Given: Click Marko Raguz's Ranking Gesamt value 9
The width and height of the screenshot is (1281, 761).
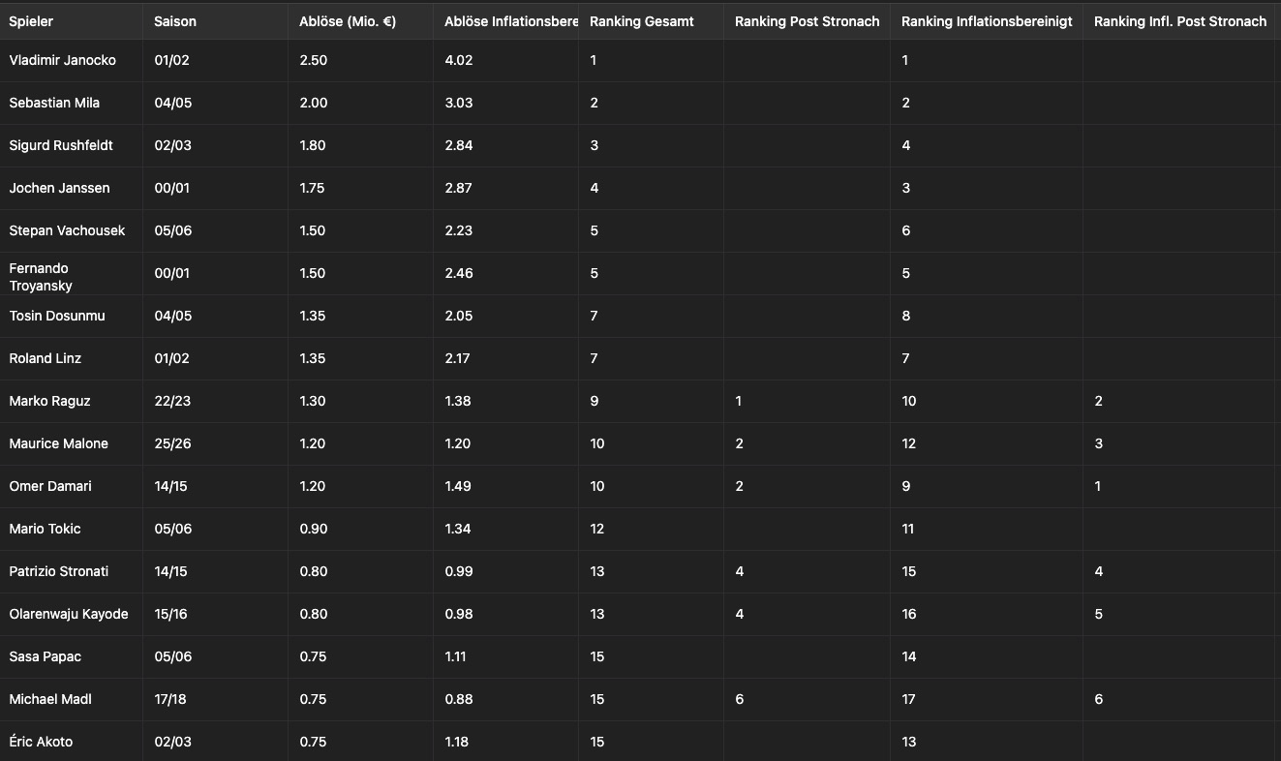Looking at the screenshot, I should [x=594, y=401].
